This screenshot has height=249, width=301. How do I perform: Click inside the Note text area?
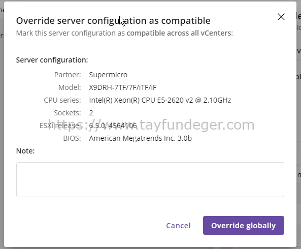click(x=150, y=180)
